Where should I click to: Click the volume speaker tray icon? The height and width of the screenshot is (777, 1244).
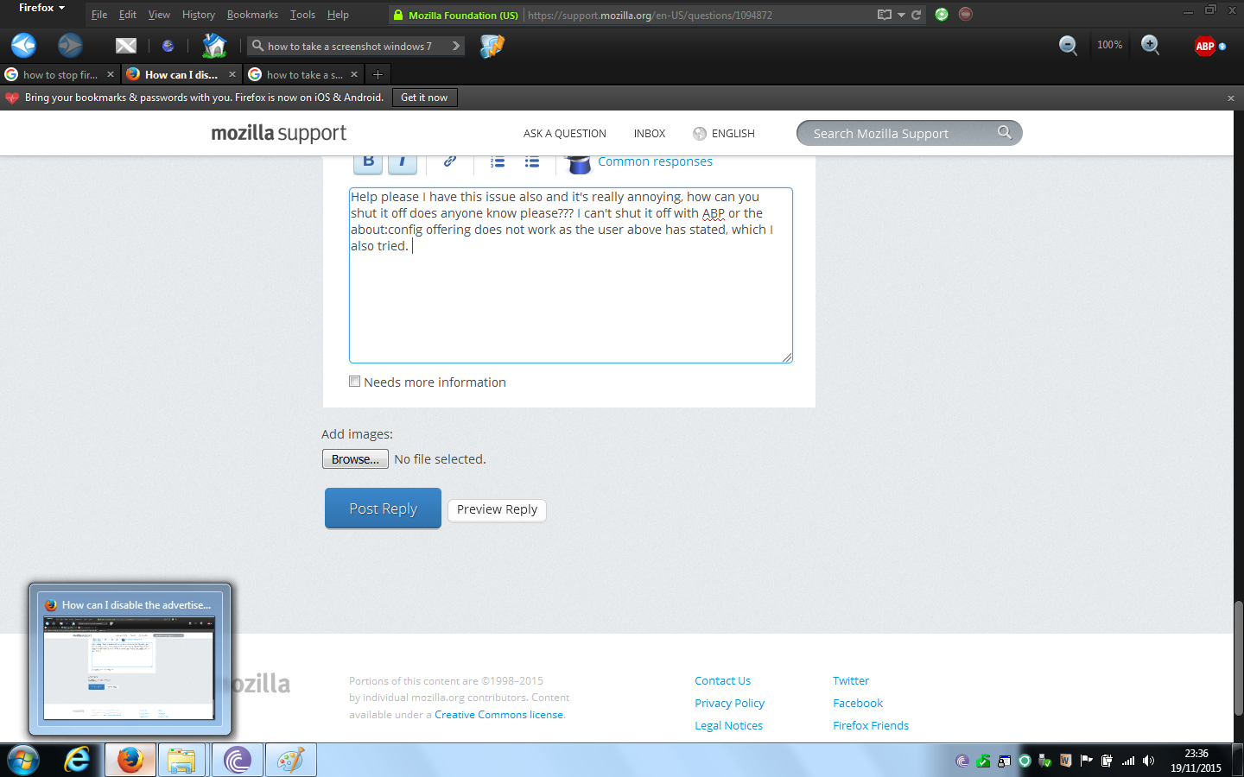pyautogui.click(x=1148, y=761)
